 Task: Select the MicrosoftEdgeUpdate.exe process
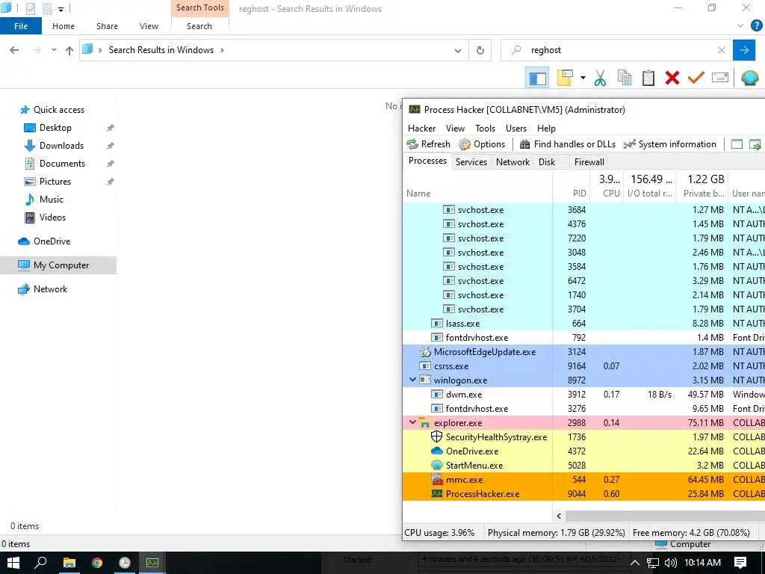click(583, 351)
